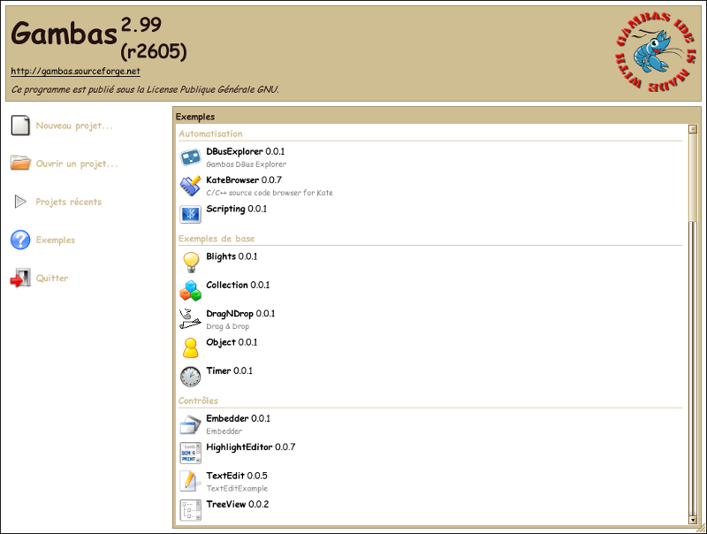Select the DragNDrop 0.0.1 title
The width and height of the screenshot is (707, 534).
(x=240, y=314)
